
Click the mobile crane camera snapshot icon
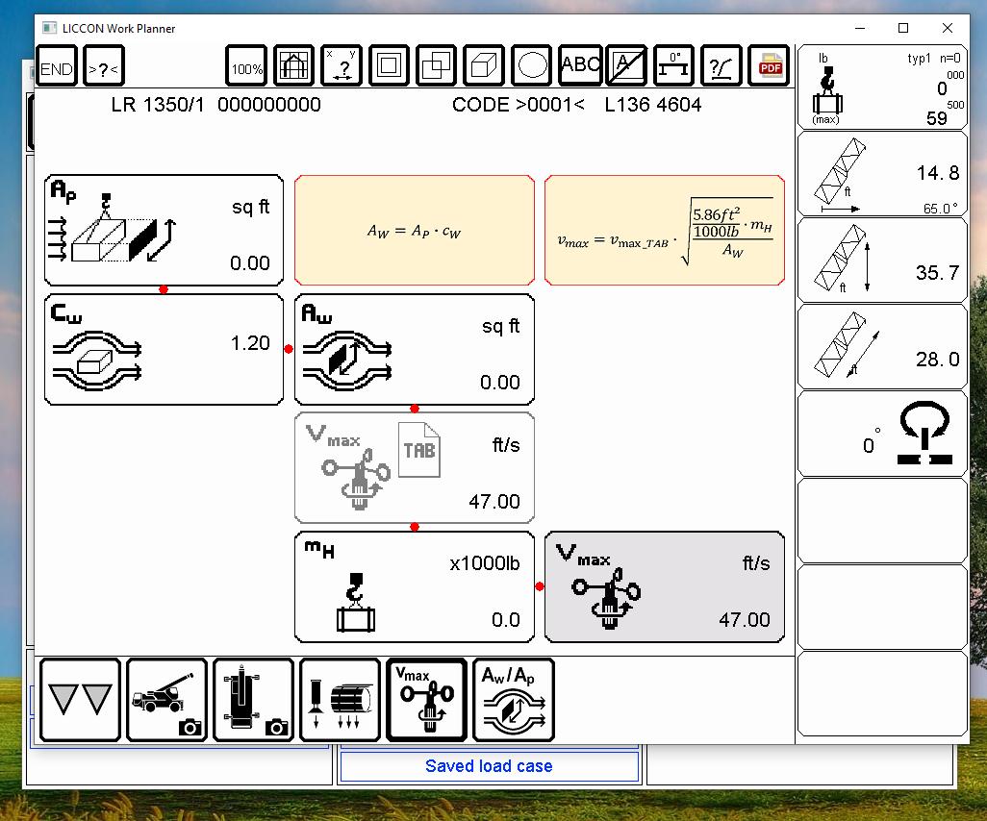(166, 700)
